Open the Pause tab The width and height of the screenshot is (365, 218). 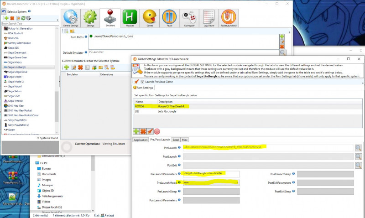point(169,18)
